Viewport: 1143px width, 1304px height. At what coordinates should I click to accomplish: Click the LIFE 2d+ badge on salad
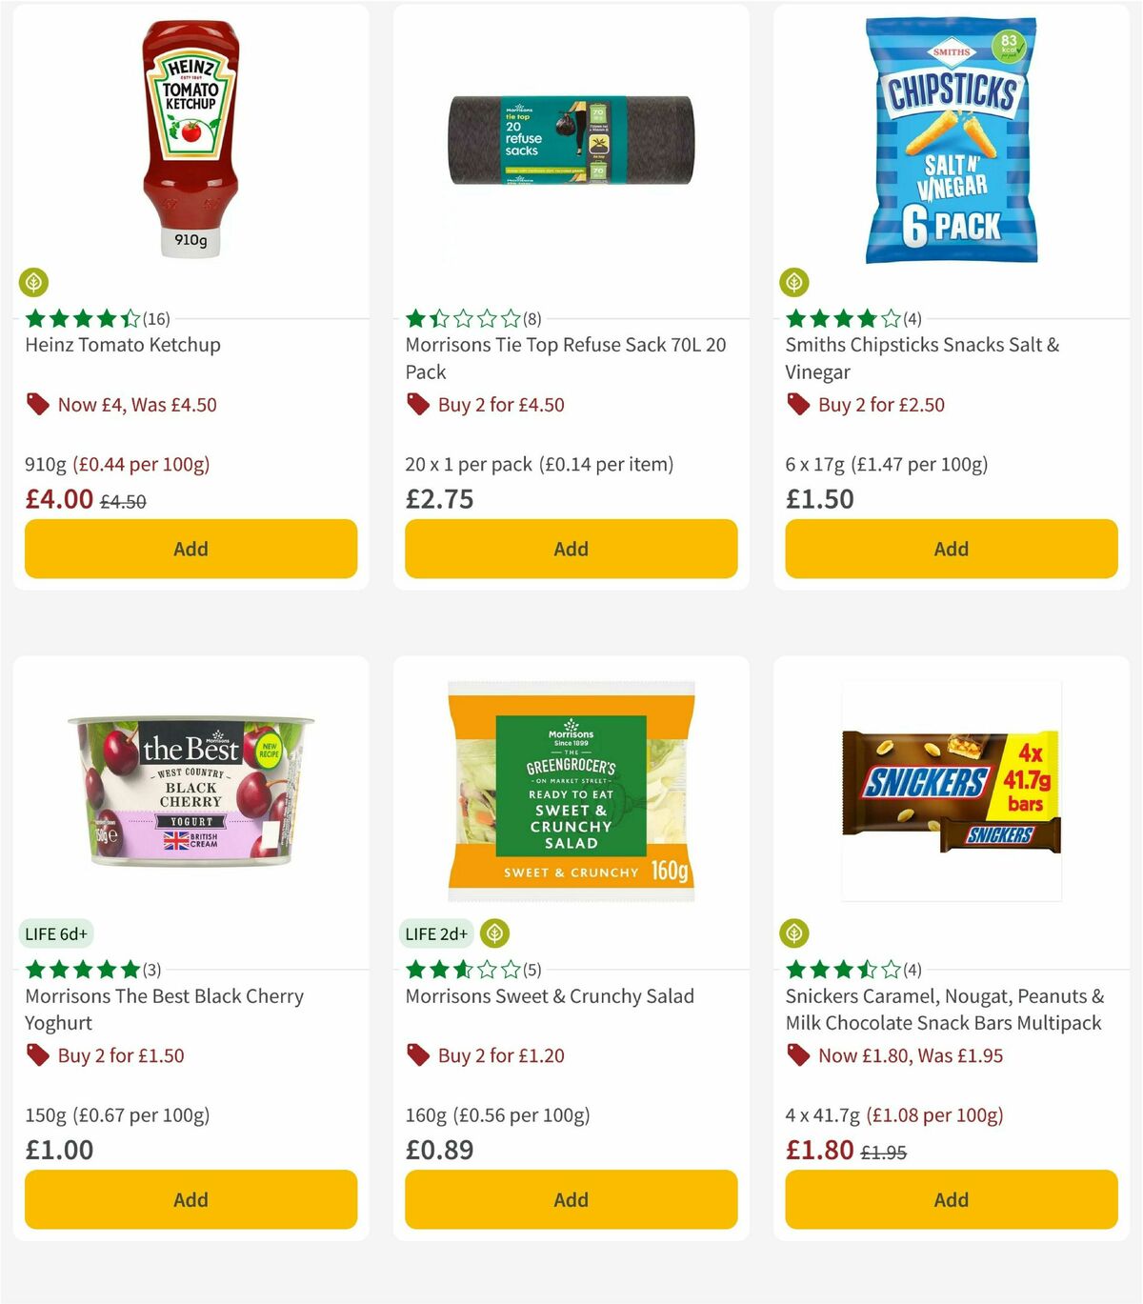[433, 933]
